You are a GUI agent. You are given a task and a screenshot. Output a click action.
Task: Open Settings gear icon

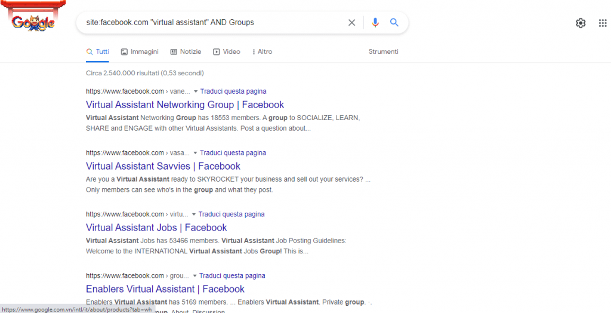click(581, 23)
